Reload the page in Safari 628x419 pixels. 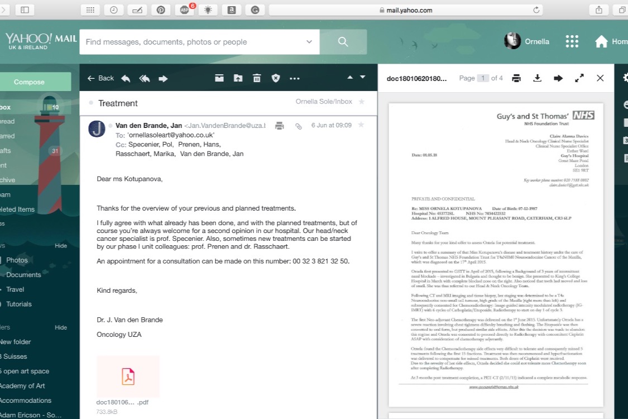pos(536,10)
